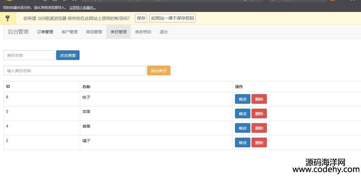The image size is (361, 176).
Task: Click the 后台管理 brand title
Action: pos(18,32)
